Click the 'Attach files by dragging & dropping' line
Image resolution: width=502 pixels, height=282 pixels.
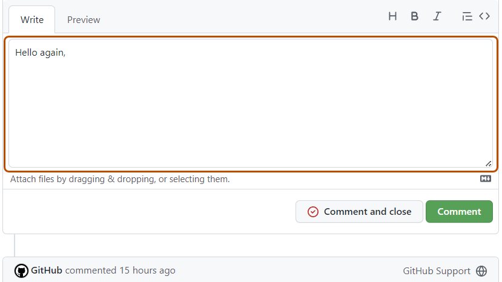(x=120, y=179)
